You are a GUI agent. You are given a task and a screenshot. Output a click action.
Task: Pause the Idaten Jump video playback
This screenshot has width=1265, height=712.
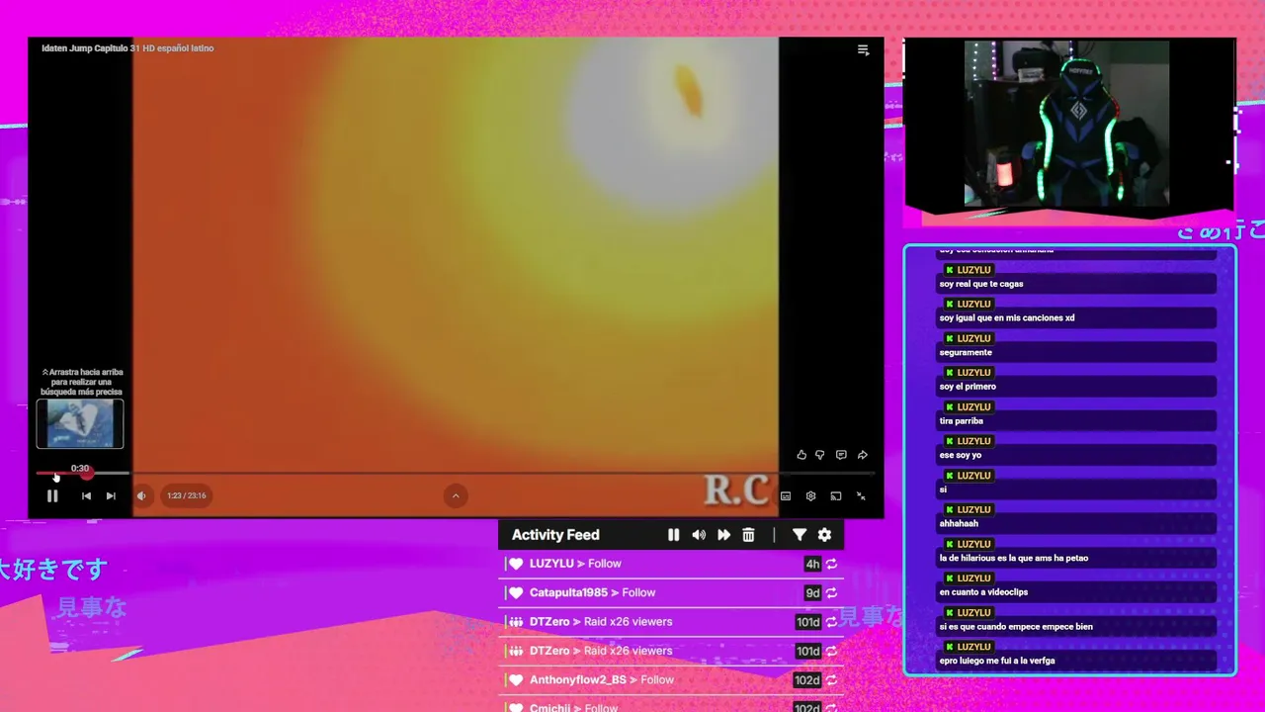coord(52,496)
